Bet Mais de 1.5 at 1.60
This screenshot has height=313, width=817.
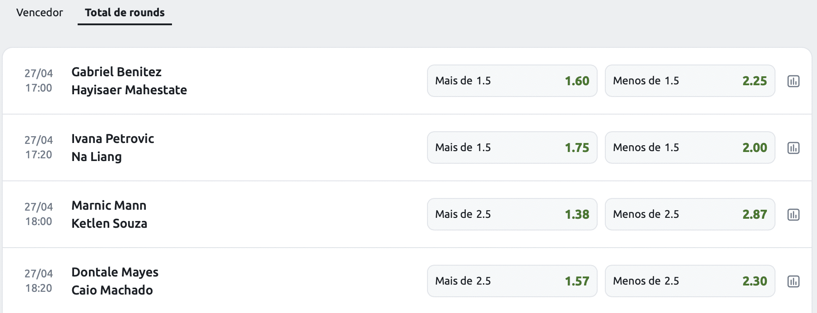[512, 81]
